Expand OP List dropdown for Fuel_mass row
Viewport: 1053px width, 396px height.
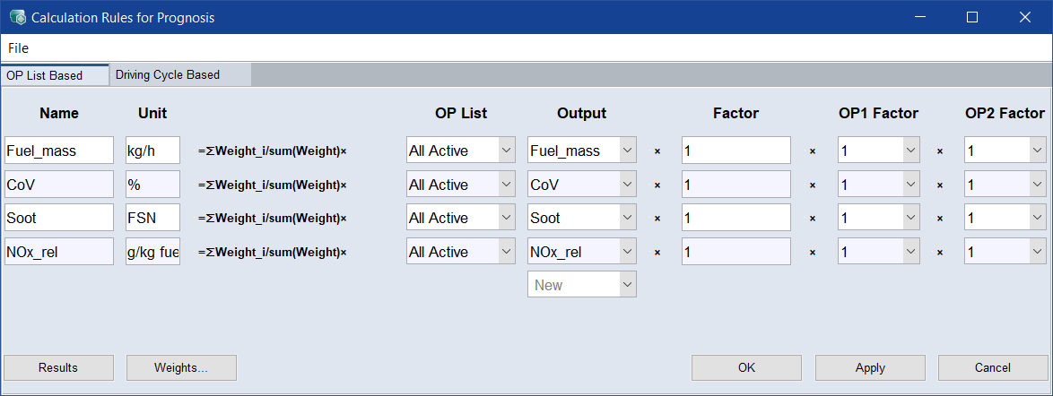[x=506, y=151]
